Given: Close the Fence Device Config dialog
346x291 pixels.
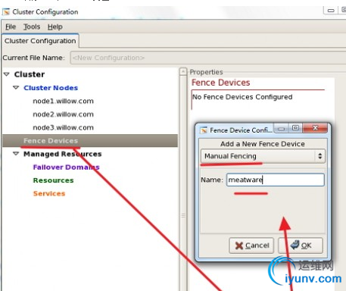Looking at the screenshot, I should point(315,128).
